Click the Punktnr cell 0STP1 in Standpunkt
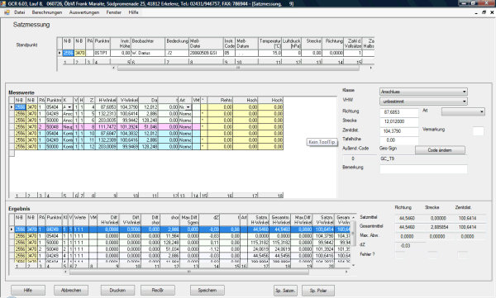The width and height of the screenshot is (496, 298). click(103, 53)
